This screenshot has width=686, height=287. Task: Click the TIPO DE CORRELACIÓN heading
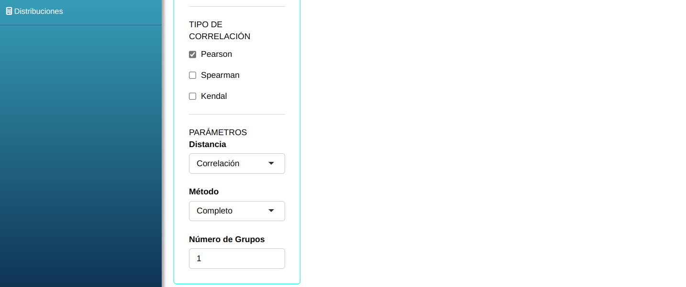click(220, 30)
